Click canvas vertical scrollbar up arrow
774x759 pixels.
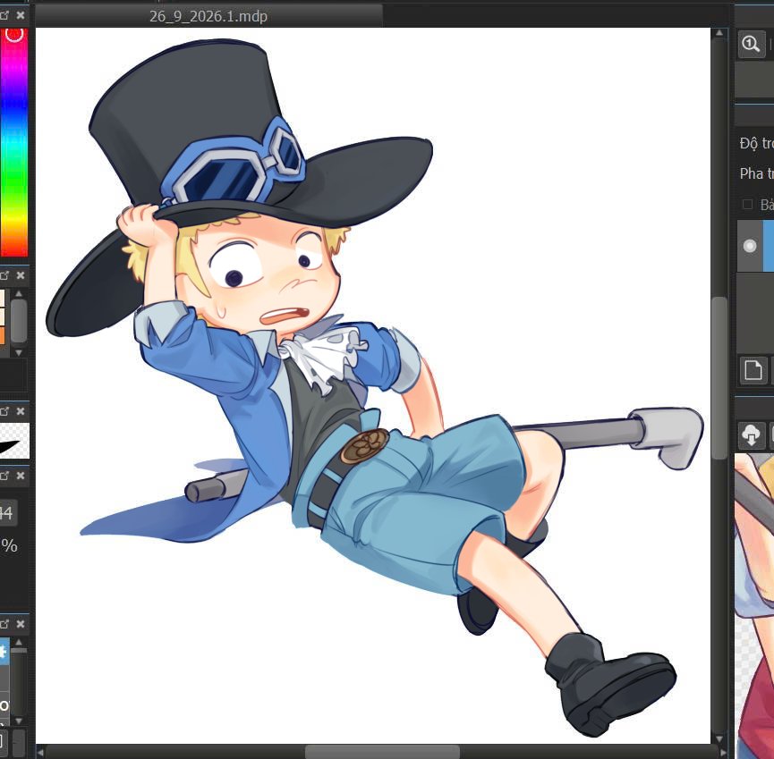pos(719,34)
